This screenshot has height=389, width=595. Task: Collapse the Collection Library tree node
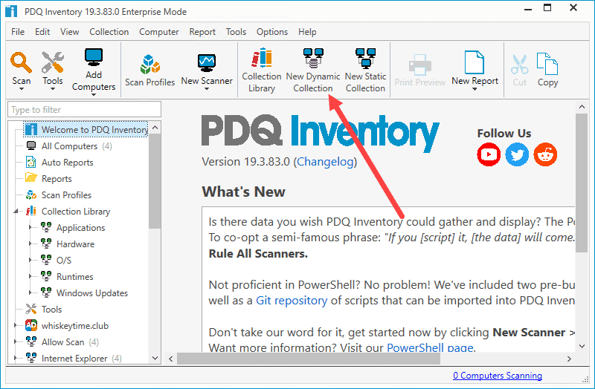(16, 212)
